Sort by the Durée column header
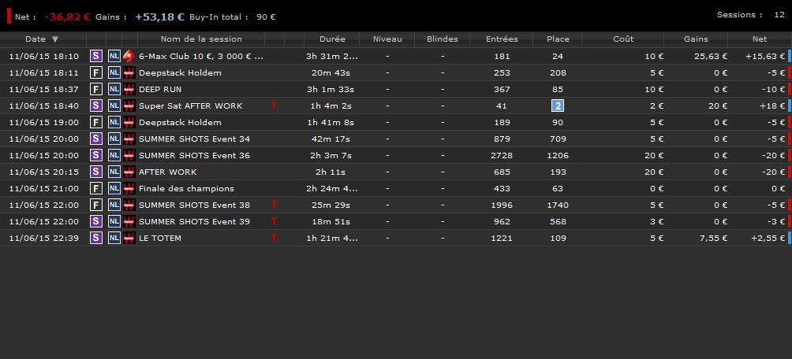Viewport: 792px width, 359px height. pyautogui.click(x=332, y=39)
